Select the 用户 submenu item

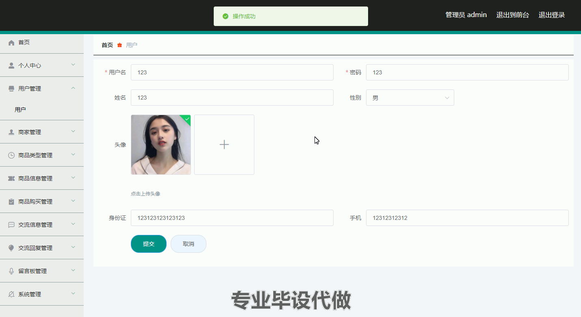42,110
